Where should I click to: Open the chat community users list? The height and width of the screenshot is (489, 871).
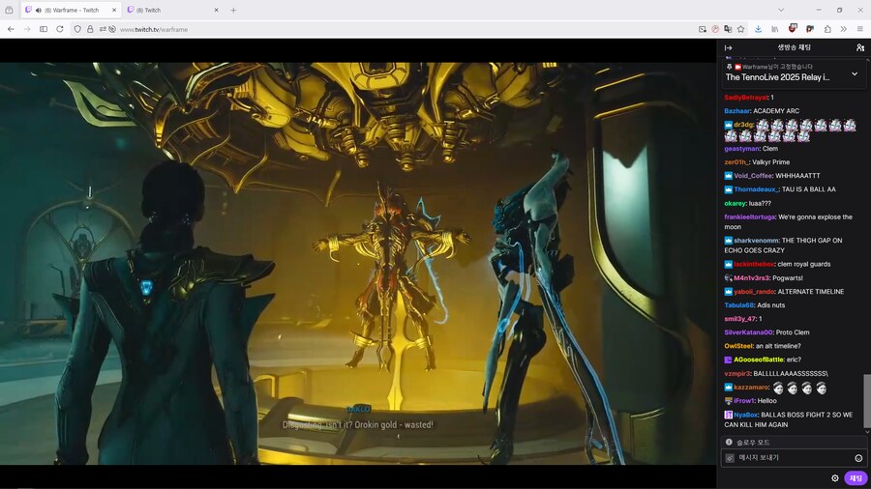point(860,47)
